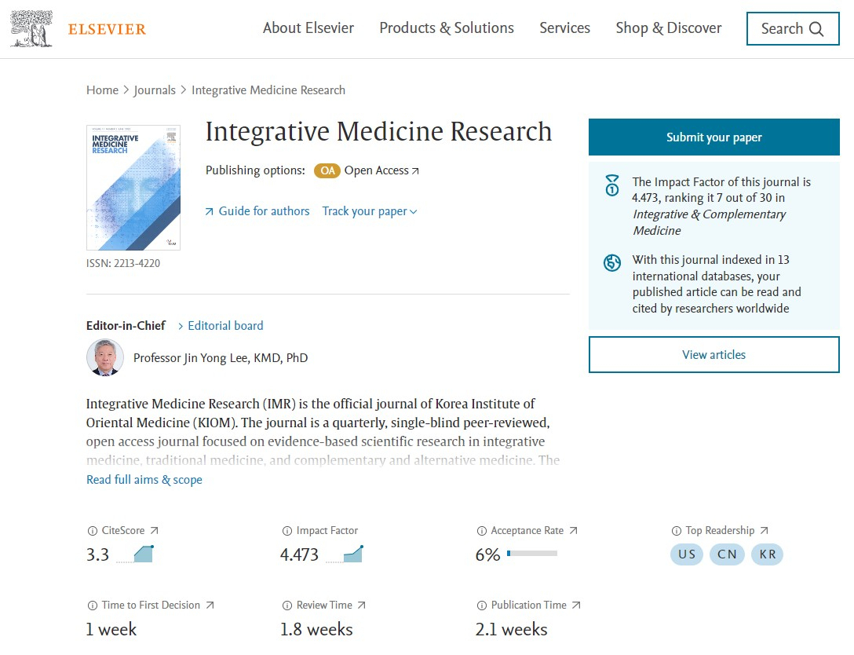
Task: Click the 6% acceptance rate bar
Action: click(x=532, y=553)
